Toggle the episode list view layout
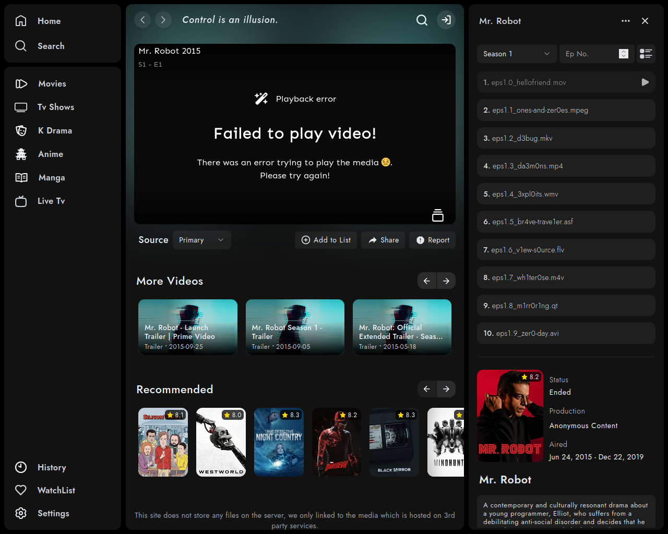 pyautogui.click(x=646, y=54)
